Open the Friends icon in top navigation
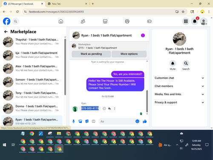213x160 pixels. pyautogui.click(x=83, y=21)
